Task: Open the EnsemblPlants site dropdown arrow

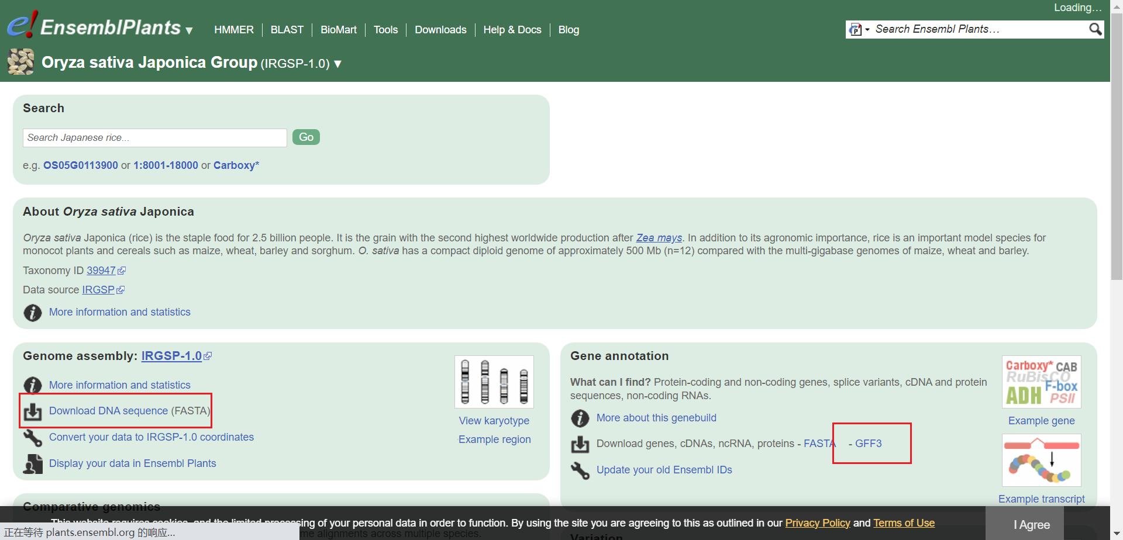Action: click(x=189, y=30)
